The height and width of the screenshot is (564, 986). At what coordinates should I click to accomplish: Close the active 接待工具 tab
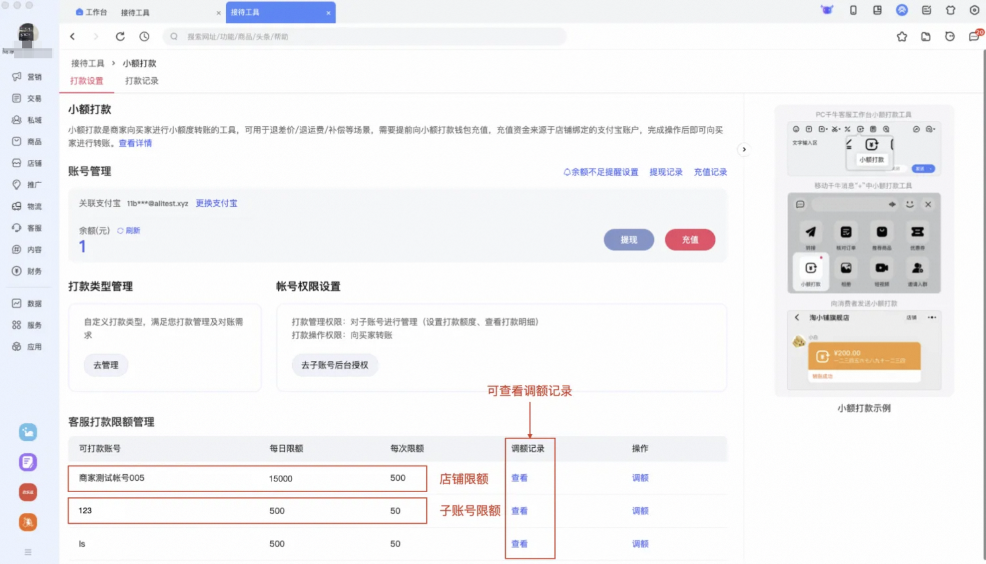point(328,13)
